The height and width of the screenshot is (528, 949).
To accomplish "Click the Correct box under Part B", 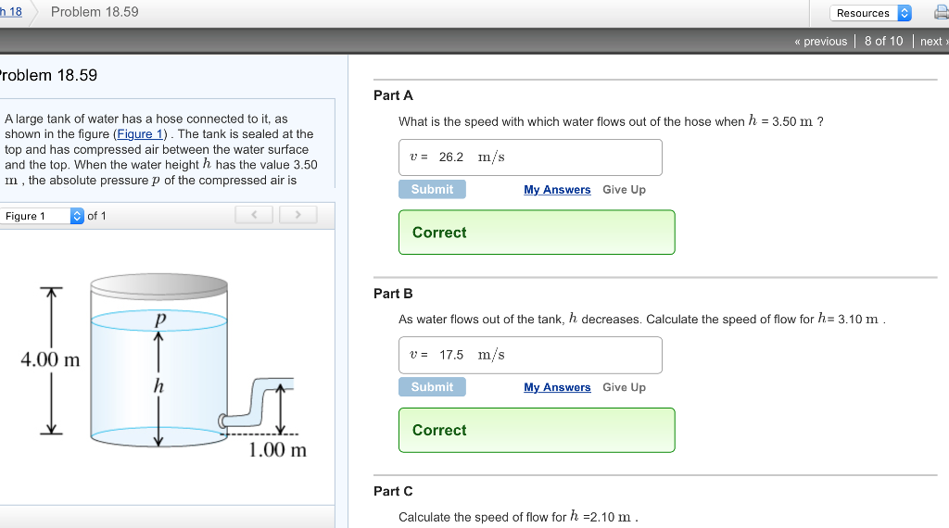I will [x=537, y=430].
